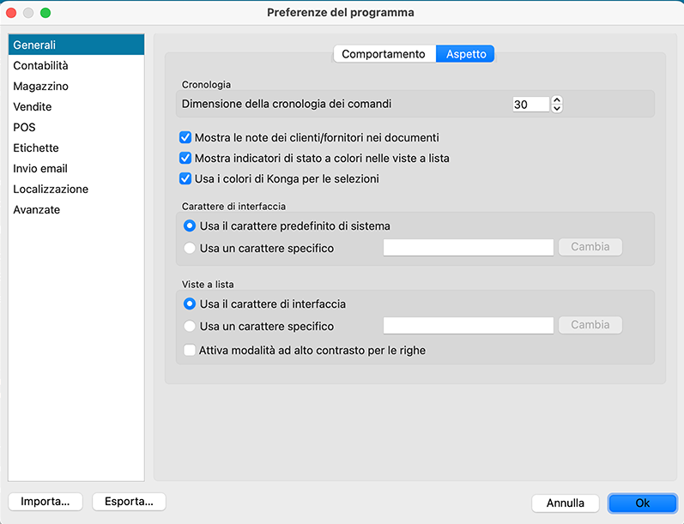Increase the command history size stepper
Screen dimensions: 684x524
coord(557,99)
